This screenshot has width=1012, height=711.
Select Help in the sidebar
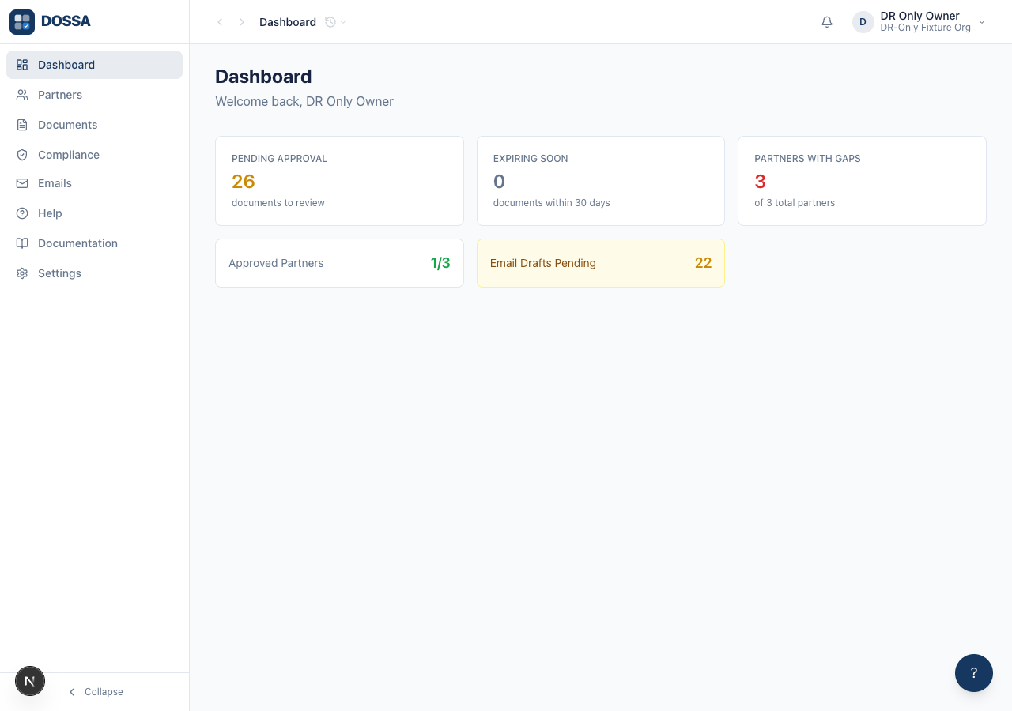[94, 213]
